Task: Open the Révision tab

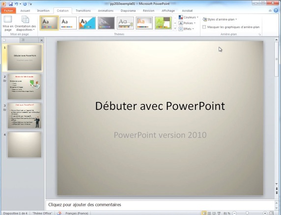Action: pos(148,11)
